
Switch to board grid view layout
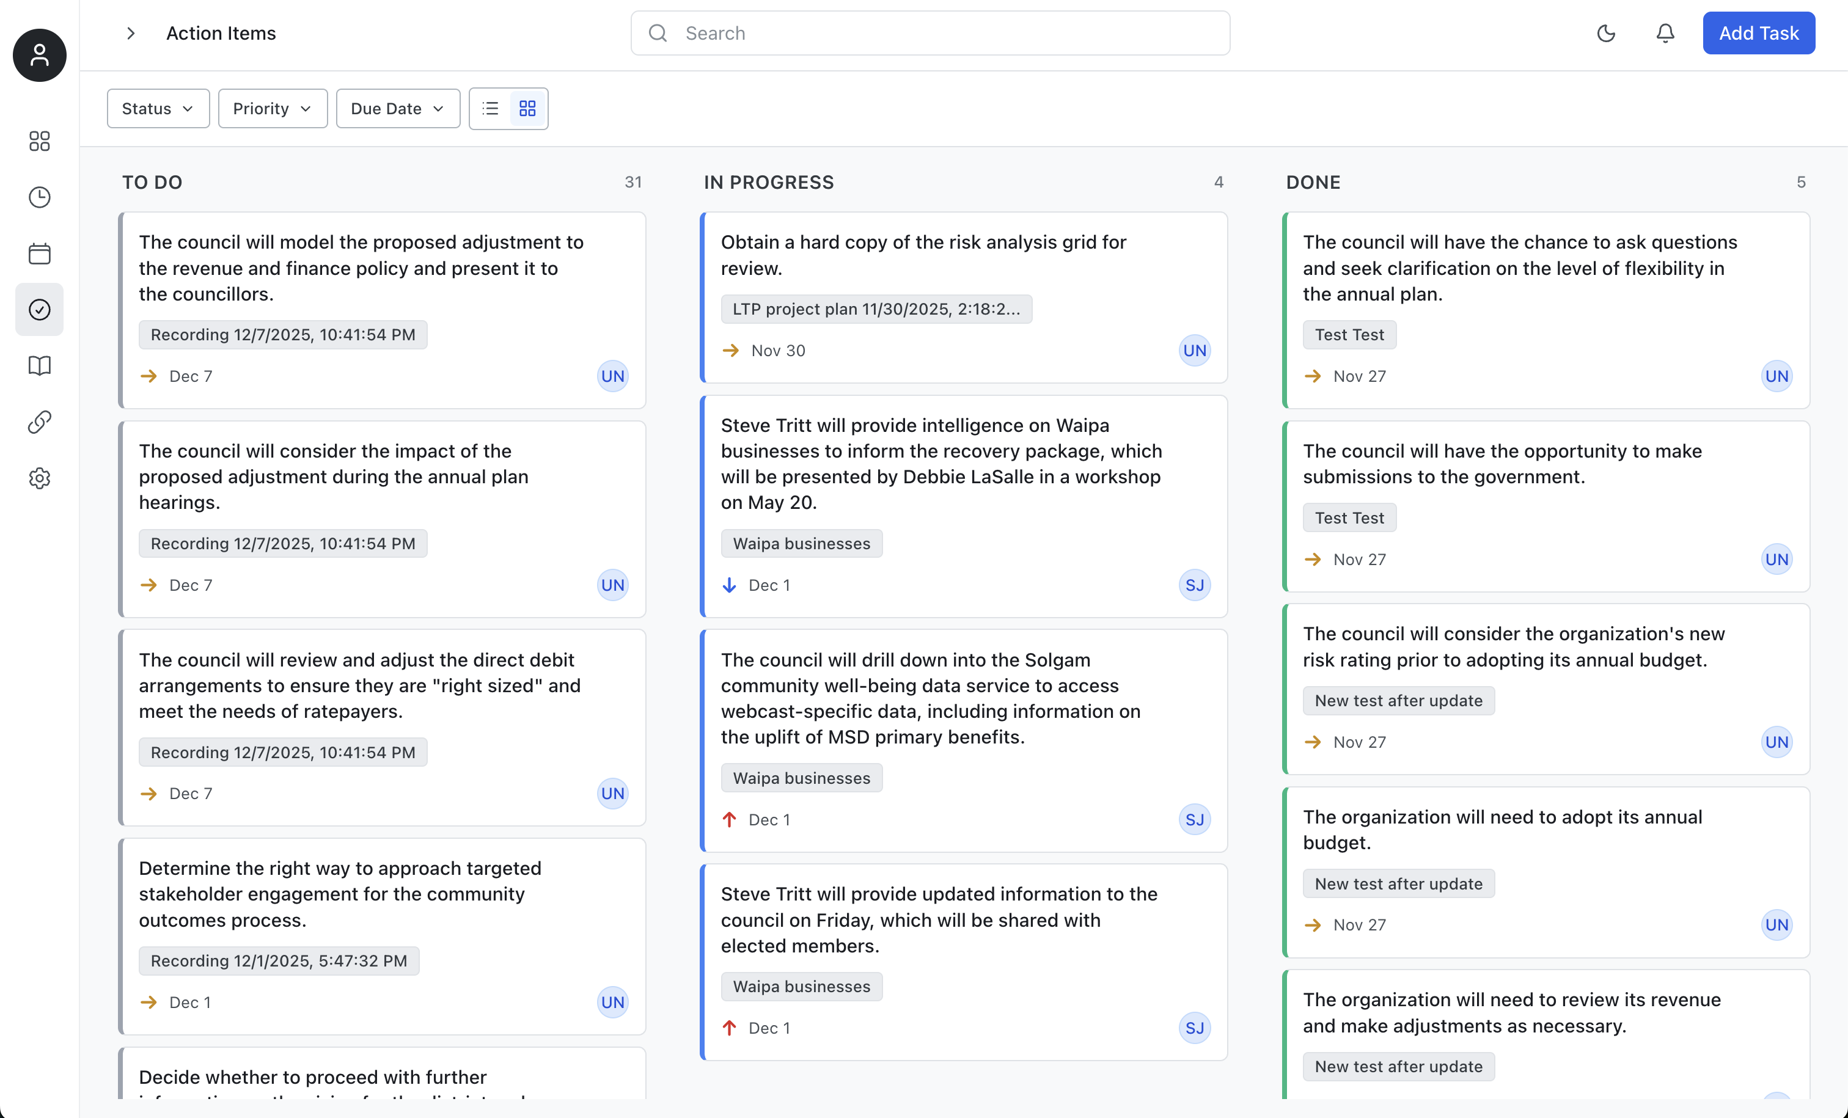pyautogui.click(x=527, y=109)
